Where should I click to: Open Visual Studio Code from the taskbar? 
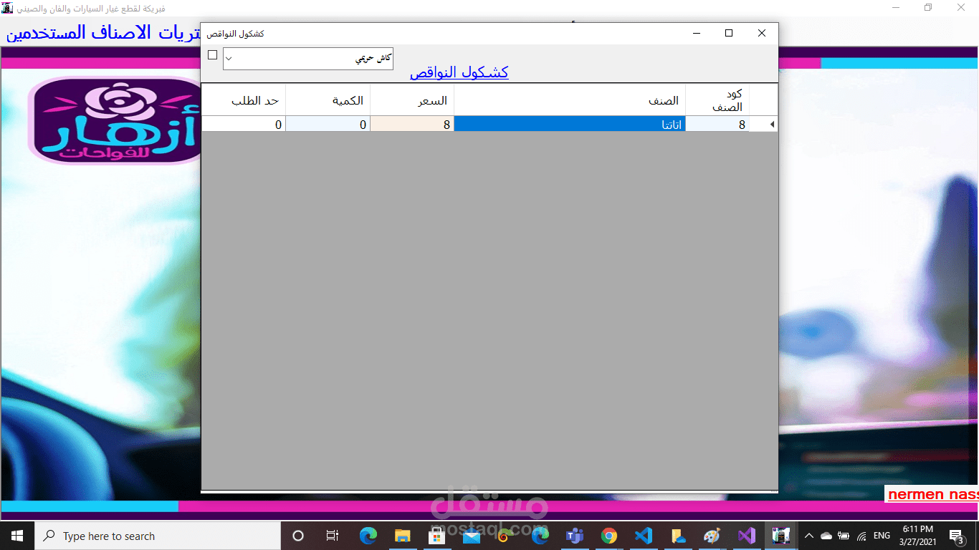coord(644,536)
